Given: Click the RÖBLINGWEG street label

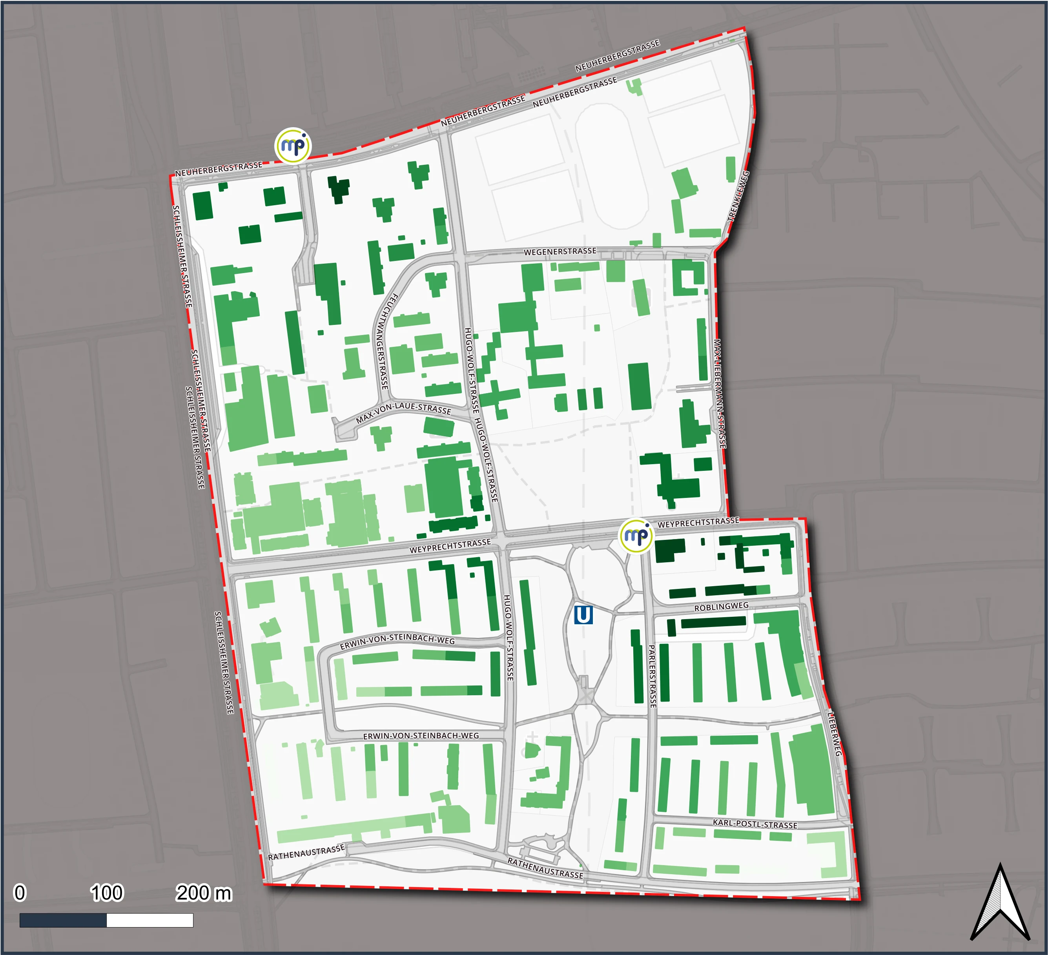Looking at the screenshot, I should click(722, 607).
